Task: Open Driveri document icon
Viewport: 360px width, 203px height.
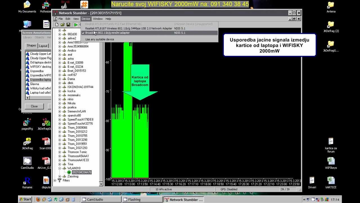Action: tap(312, 183)
